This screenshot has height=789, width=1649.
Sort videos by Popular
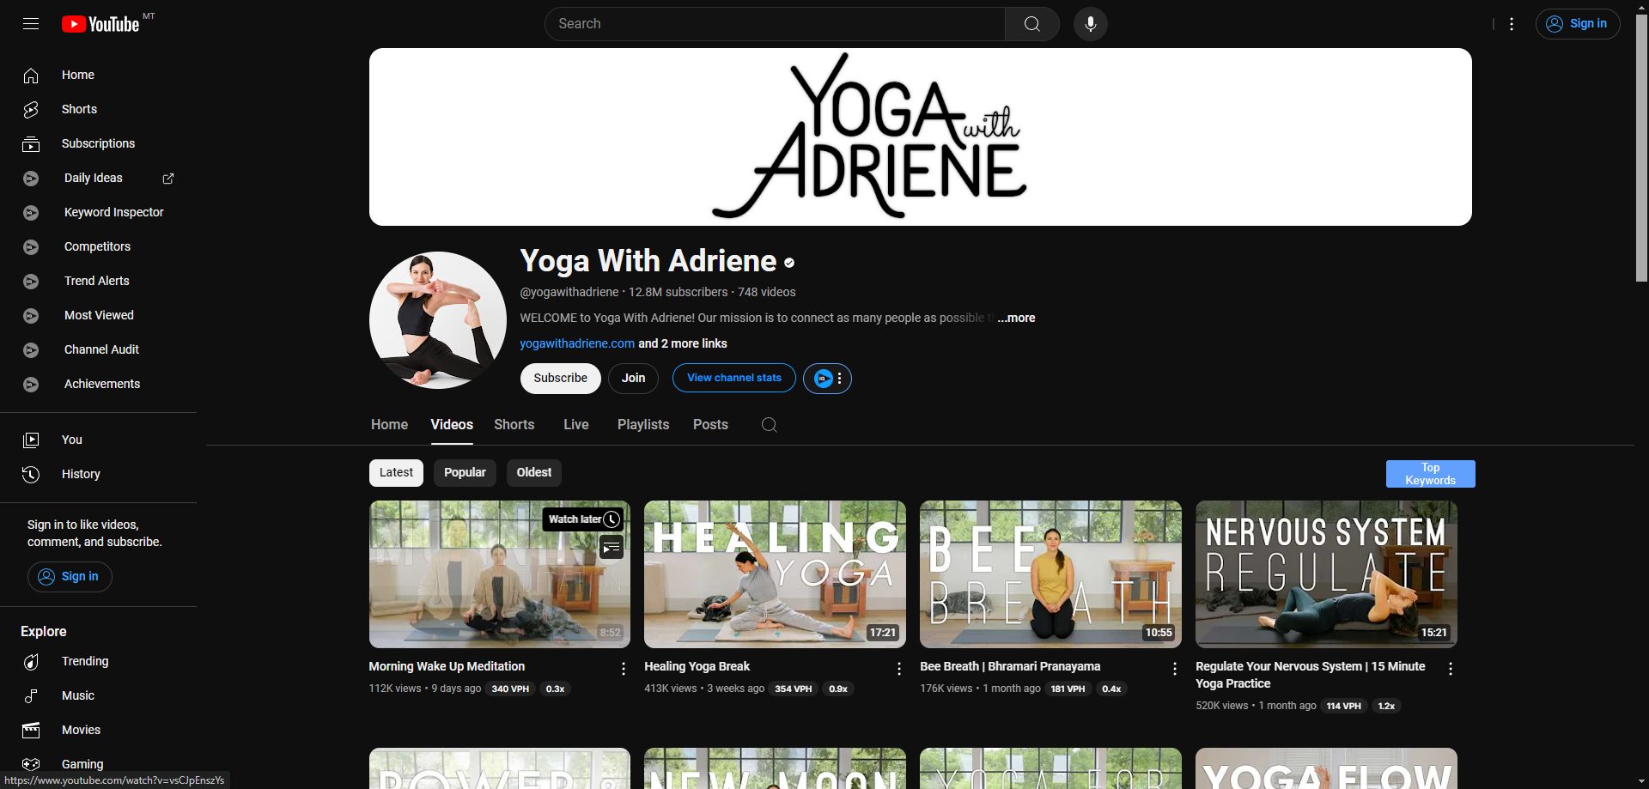pyautogui.click(x=465, y=473)
